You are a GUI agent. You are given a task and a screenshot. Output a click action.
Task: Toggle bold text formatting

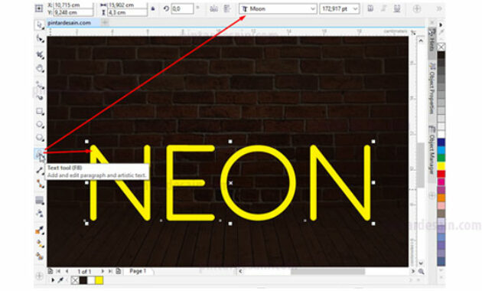[370, 8]
